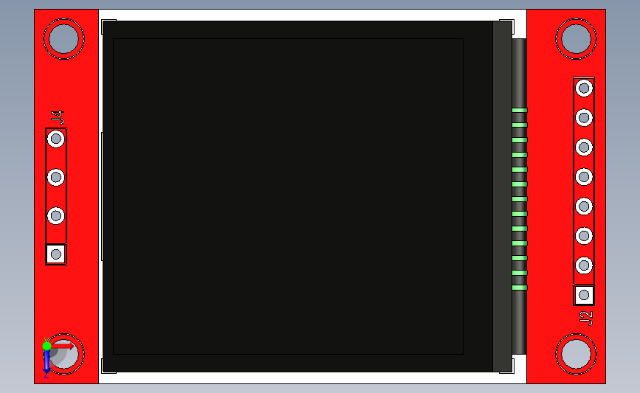The width and height of the screenshot is (640, 393).
Task: Pick the mounting hole beneath the axis triad
Action: [64, 354]
